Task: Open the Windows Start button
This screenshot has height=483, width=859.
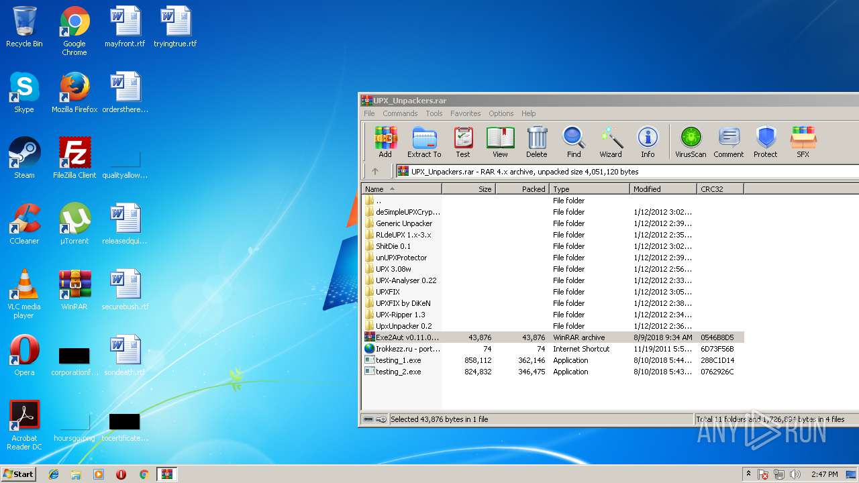Action: pos(19,474)
